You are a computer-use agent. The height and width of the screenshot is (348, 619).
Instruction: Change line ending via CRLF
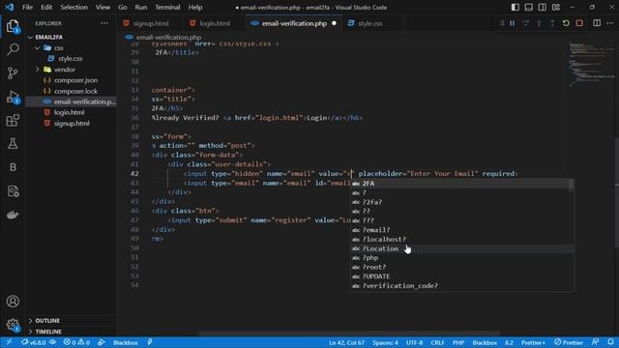tap(437, 342)
